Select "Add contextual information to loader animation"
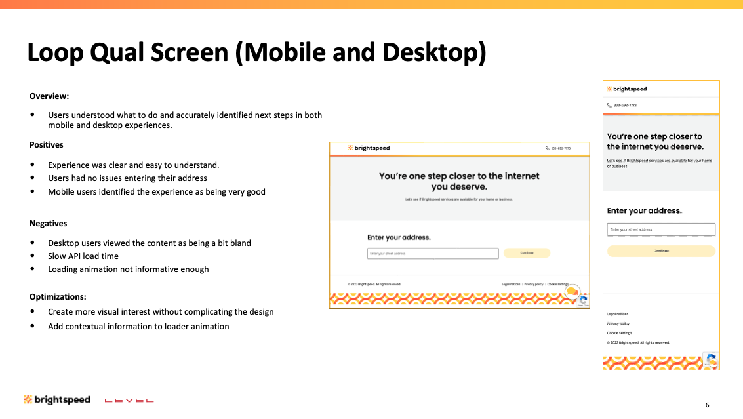The height and width of the screenshot is (419, 743). 138,326
